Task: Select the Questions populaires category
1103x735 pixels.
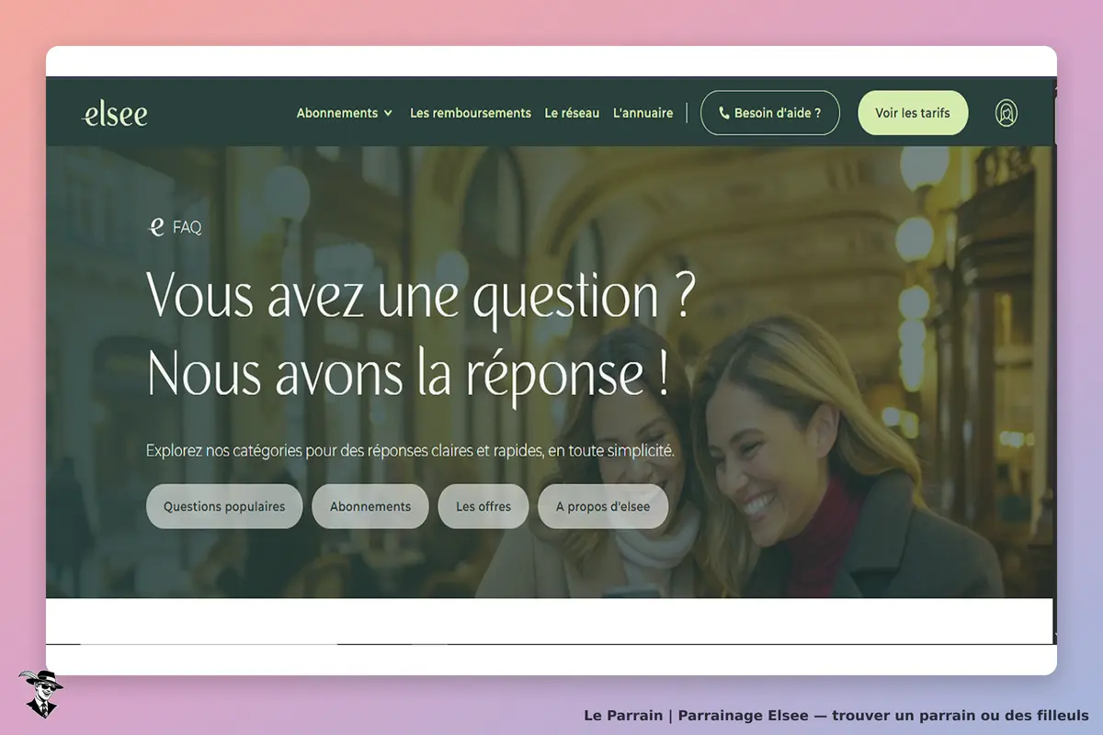Action: (224, 506)
